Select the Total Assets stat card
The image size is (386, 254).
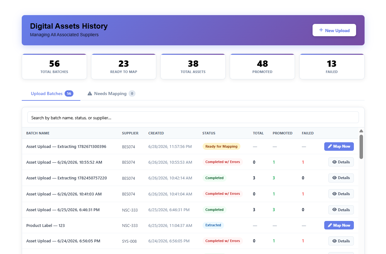point(193,66)
